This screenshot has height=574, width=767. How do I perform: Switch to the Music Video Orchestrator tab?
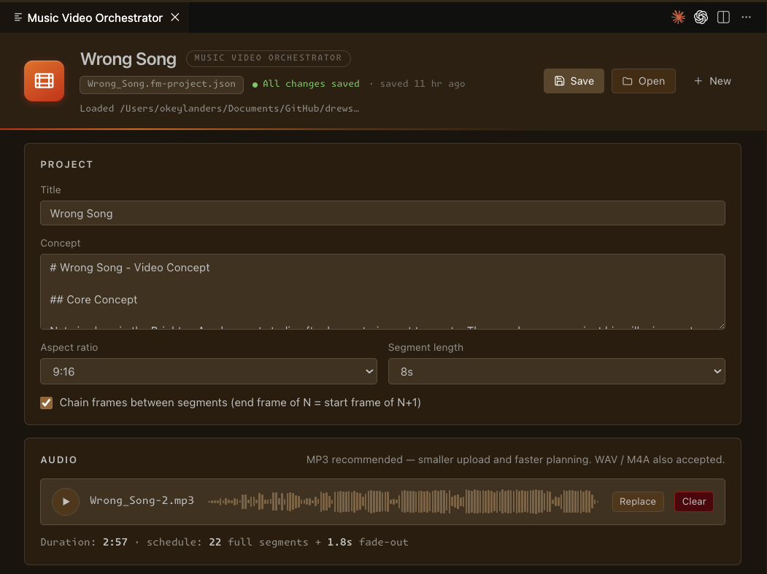tap(94, 18)
